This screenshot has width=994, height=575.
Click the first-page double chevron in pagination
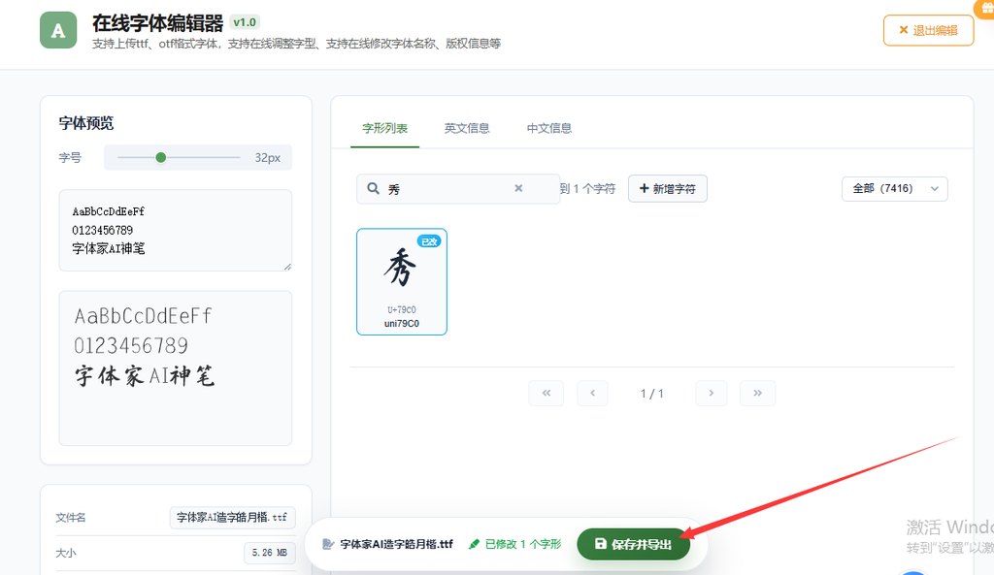[x=546, y=393]
